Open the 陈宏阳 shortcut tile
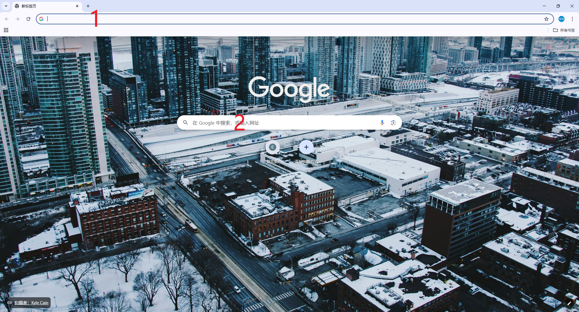Image resolution: width=579 pixels, height=312 pixels. tap(273, 152)
